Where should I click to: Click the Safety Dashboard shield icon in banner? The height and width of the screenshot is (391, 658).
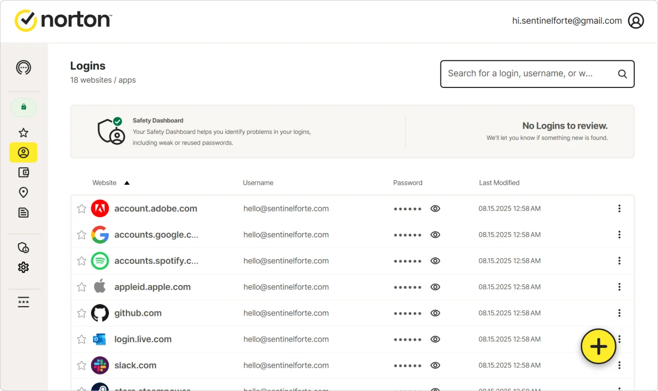(x=112, y=131)
